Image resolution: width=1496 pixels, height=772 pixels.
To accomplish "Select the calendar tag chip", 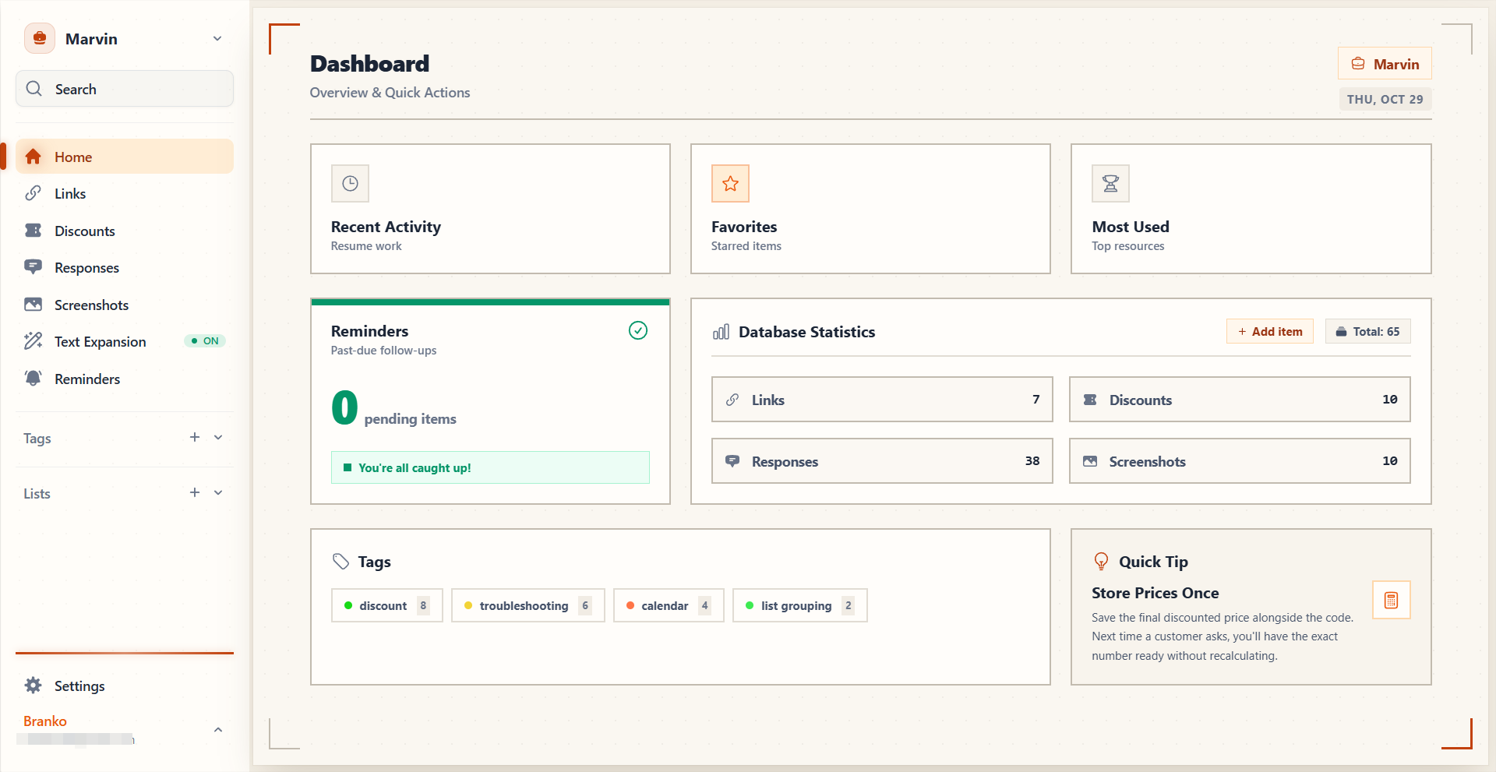I will pyautogui.click(x=669, y=605).
